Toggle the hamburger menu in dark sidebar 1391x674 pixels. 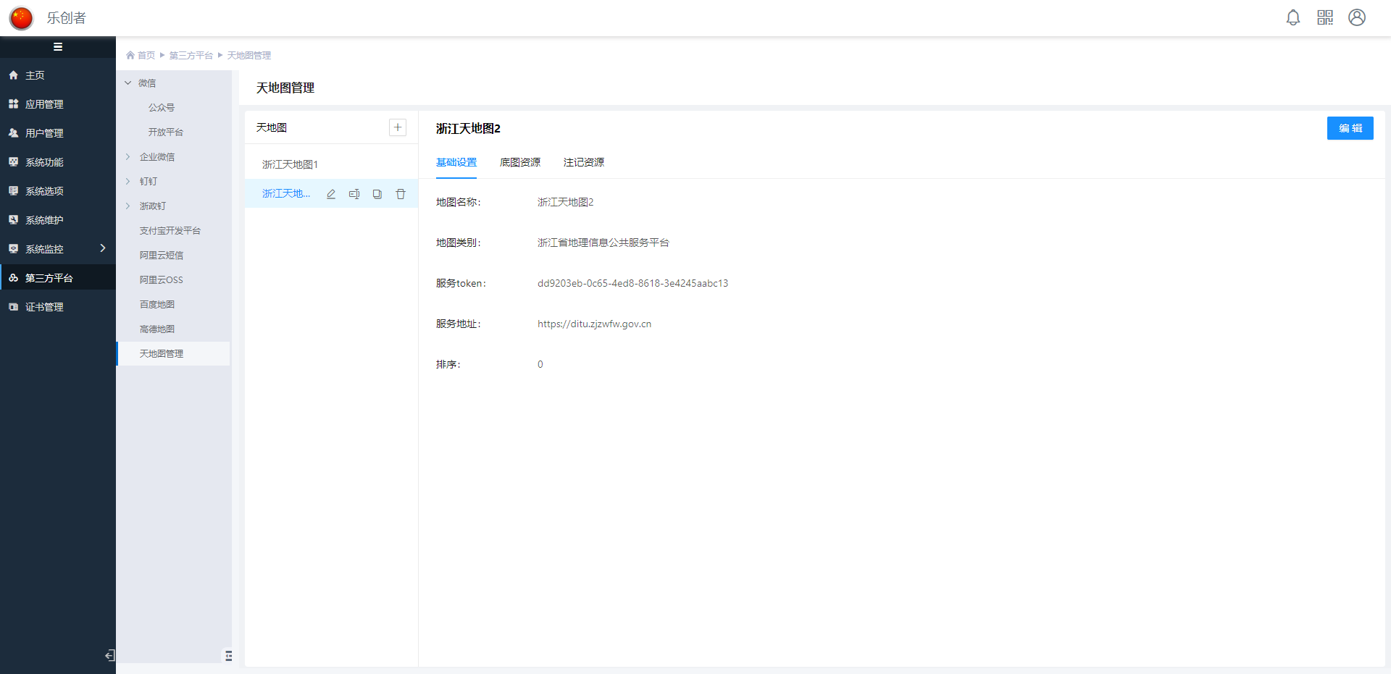tap(58, 47)
